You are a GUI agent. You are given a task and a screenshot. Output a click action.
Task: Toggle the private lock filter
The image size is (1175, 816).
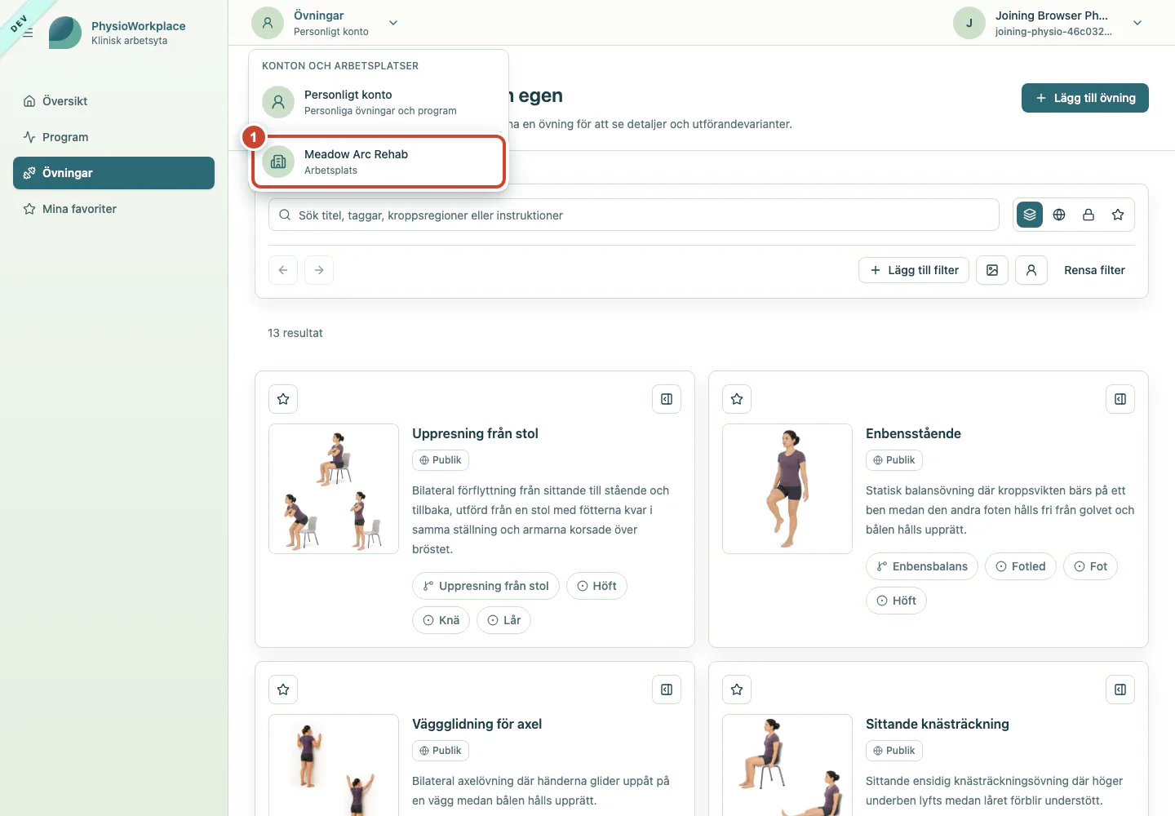(x=1089, y=215)
